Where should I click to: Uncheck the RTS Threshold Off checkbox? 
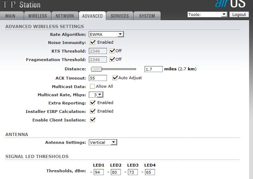112,51
